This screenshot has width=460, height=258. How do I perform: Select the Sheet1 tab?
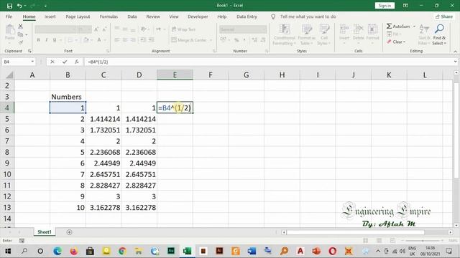coord(45,232)
